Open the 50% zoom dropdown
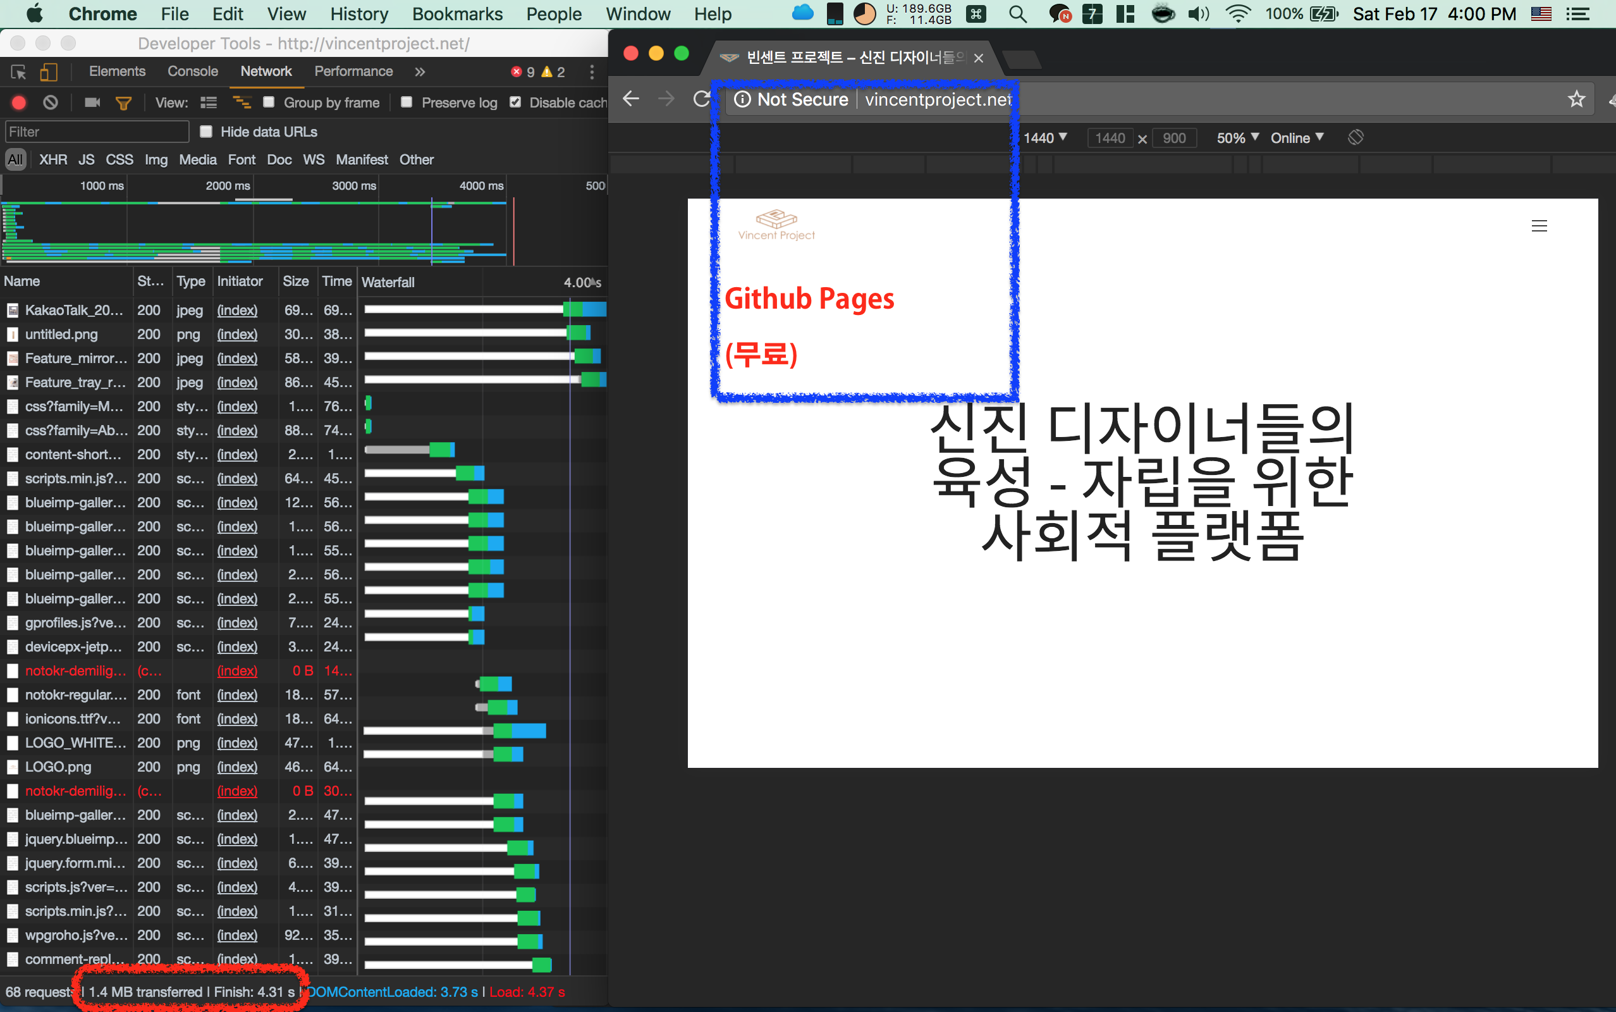Image resolution: width=1616 pixels, height=1012 pixels. (x=1237, y=138)
